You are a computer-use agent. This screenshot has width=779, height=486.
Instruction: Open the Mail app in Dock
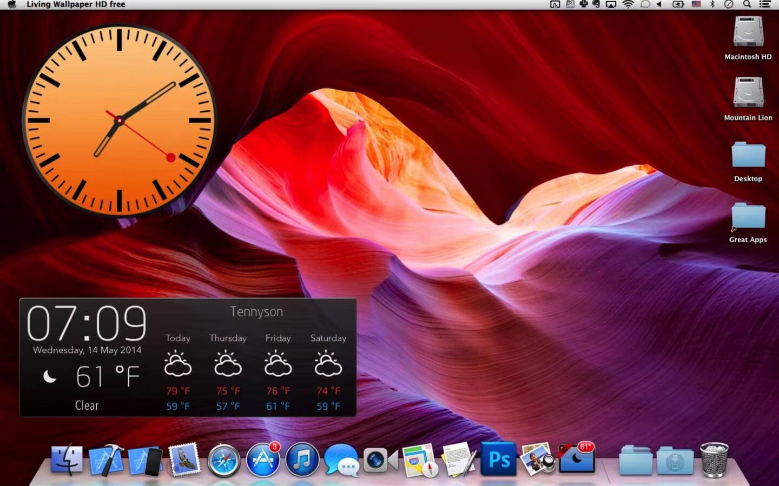(184, 460)
